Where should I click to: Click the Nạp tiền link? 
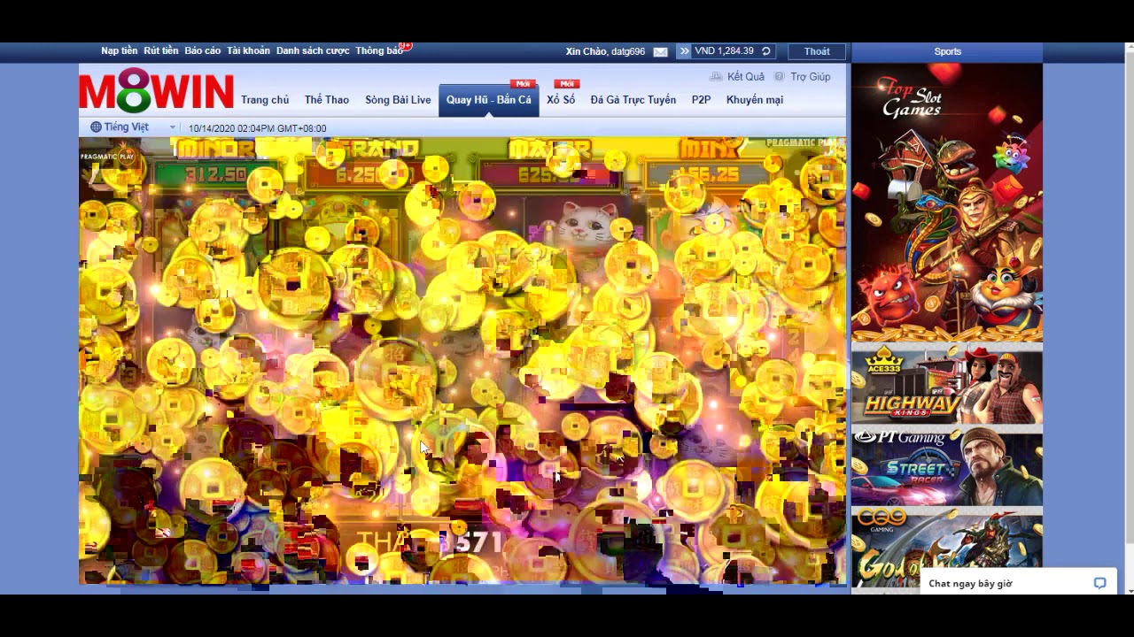tap(120, 51)
